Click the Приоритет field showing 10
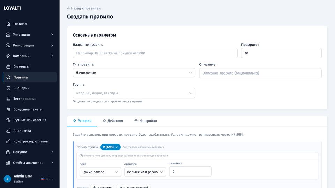The width and height of the screenshot is (335, 188). (x=281, y=53)
